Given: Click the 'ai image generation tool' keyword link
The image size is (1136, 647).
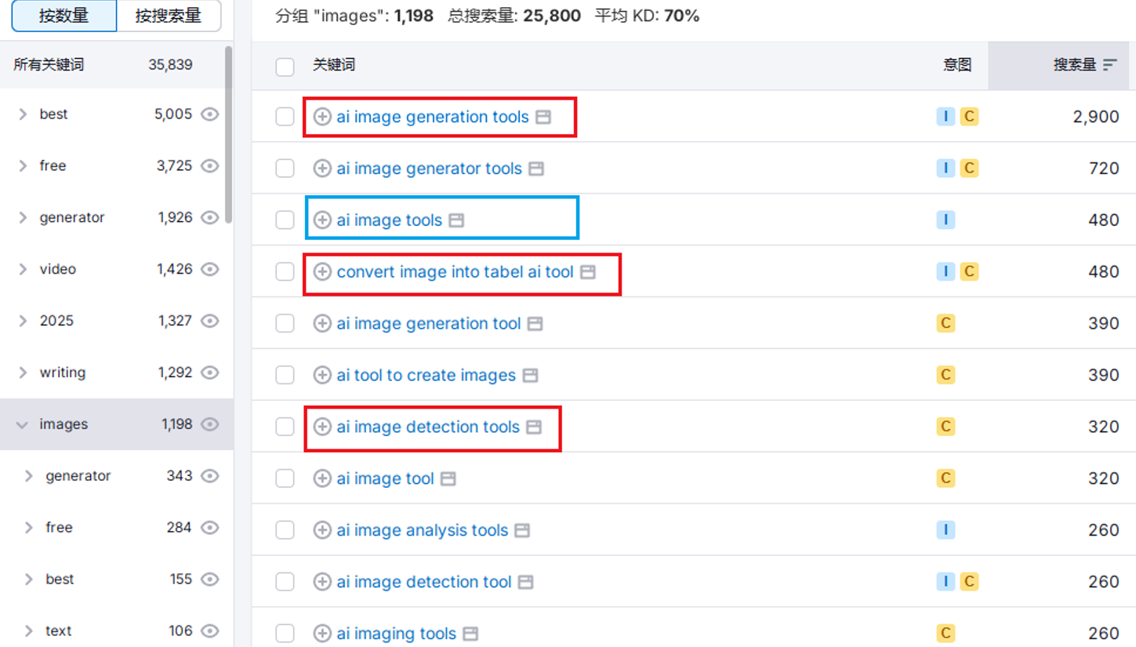Looking at the screenshot, I should 428,323.
